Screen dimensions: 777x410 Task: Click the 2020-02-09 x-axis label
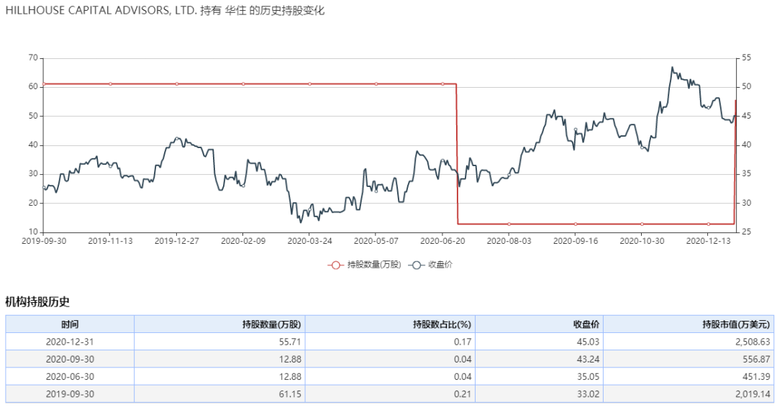coord(243,241)
